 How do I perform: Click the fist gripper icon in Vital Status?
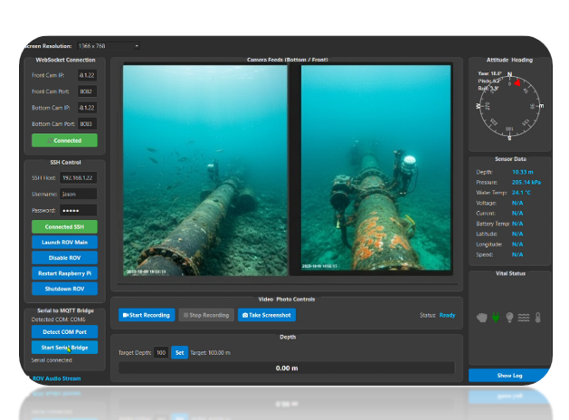tap(481, 318)
